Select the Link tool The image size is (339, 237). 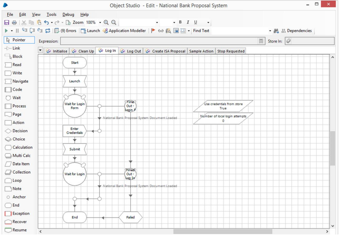click(x=12, y=48)
